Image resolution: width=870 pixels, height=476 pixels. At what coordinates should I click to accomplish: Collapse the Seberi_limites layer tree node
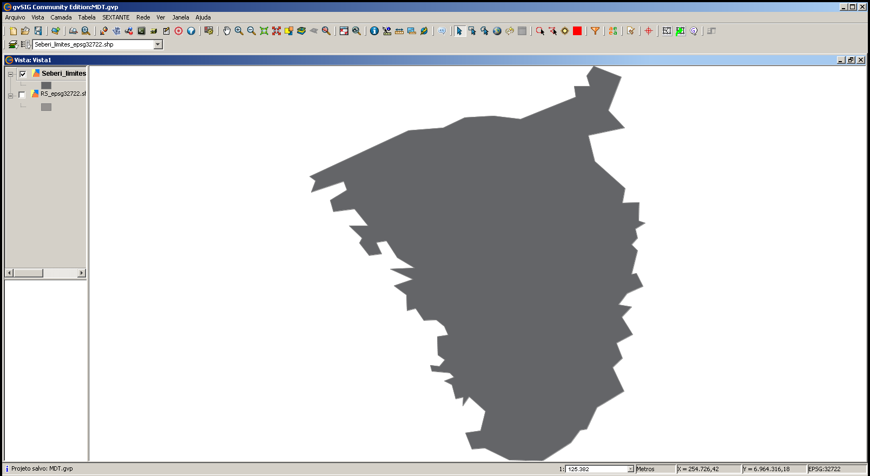click(x=10, y=74)
